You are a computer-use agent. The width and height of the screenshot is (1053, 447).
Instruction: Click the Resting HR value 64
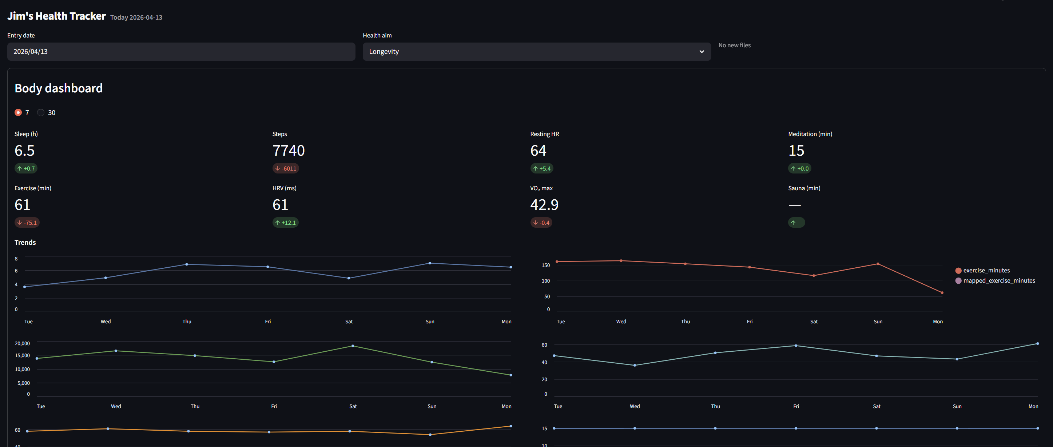pyautogui.click(x=539, y=151)
